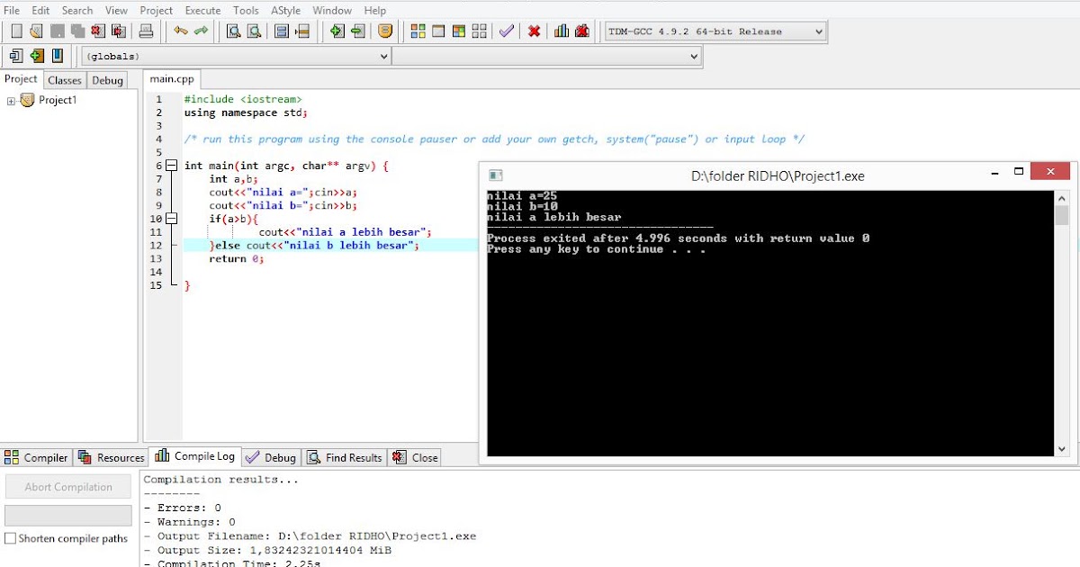Open the Resources bottom tab
The width and height of the screenshot is (1080, 567).
111,457
